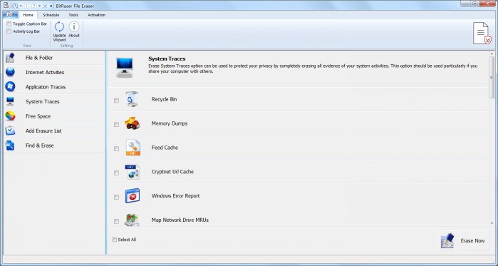Open the Schedule ribbon tab
Viewport: 498px width, 266px height.
(x=51, y=15)
